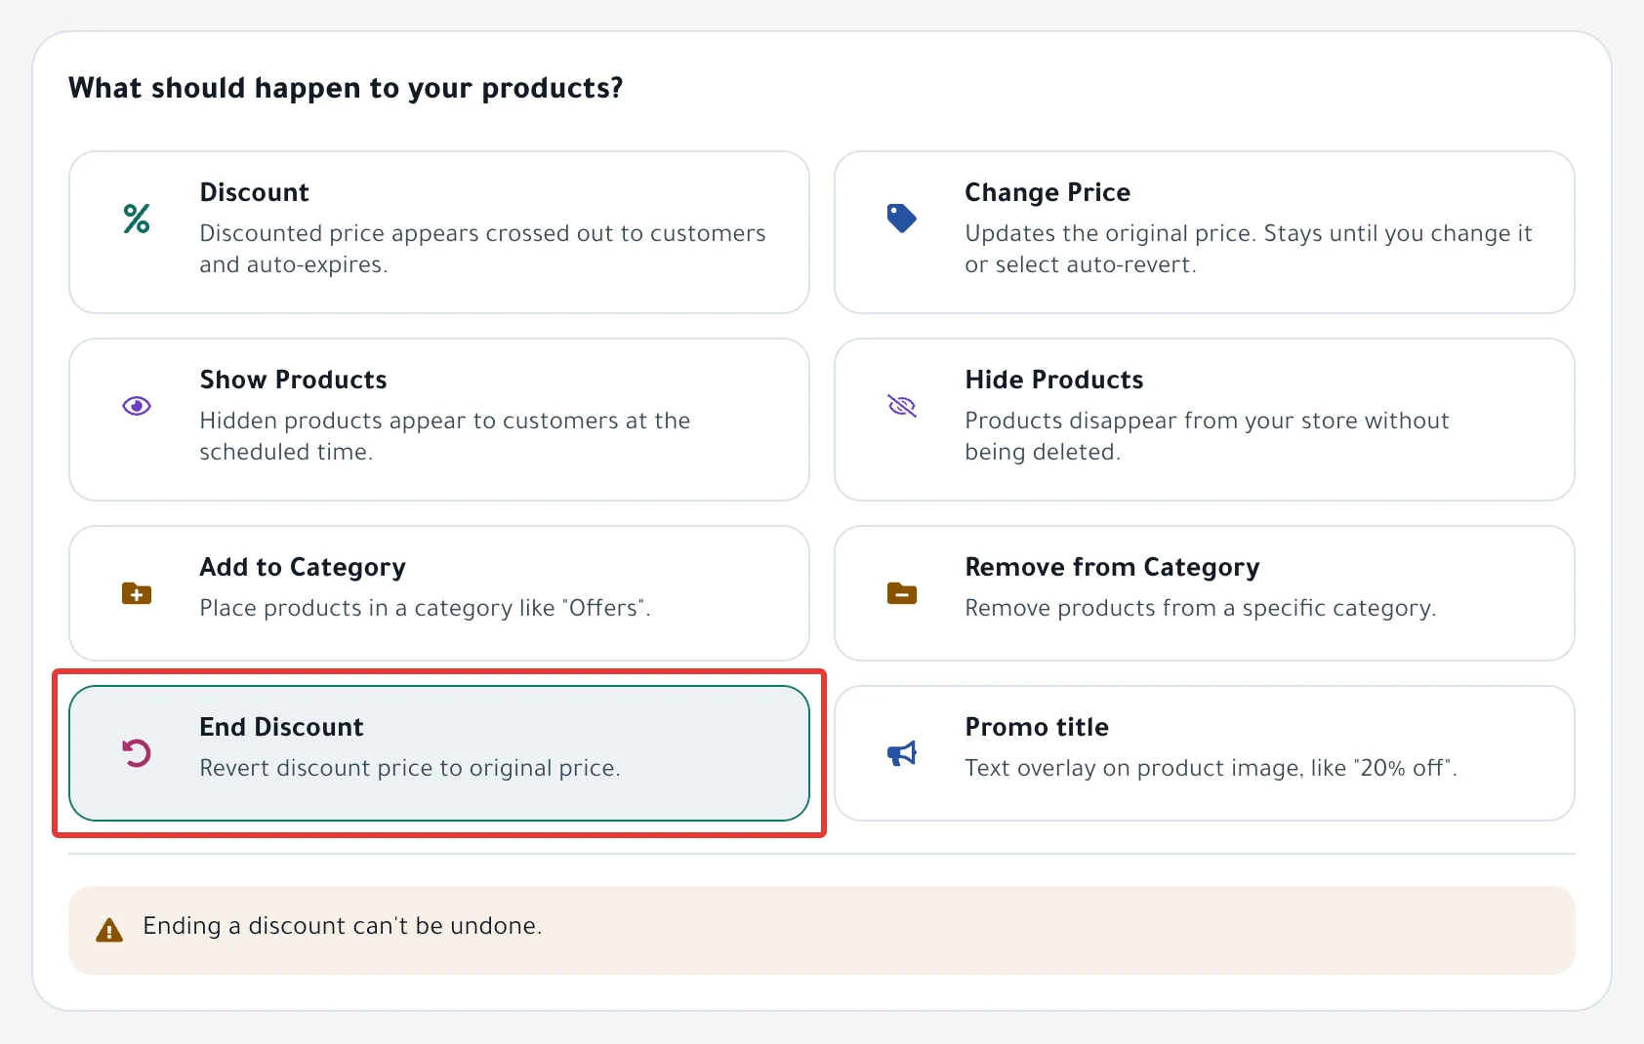
Task: Select Remove from Category card
Action: click(1205, 593)
